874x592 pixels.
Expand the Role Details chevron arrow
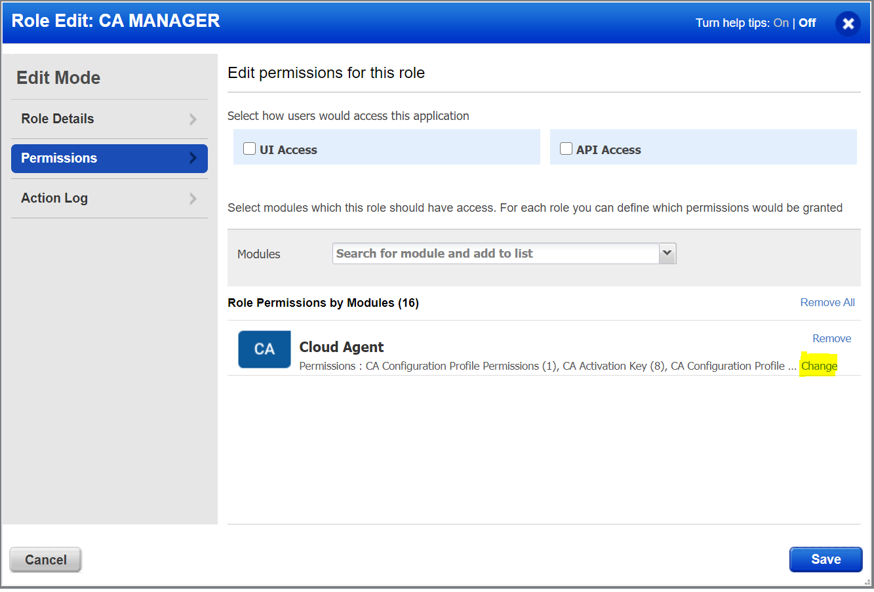tap(193, 119)
